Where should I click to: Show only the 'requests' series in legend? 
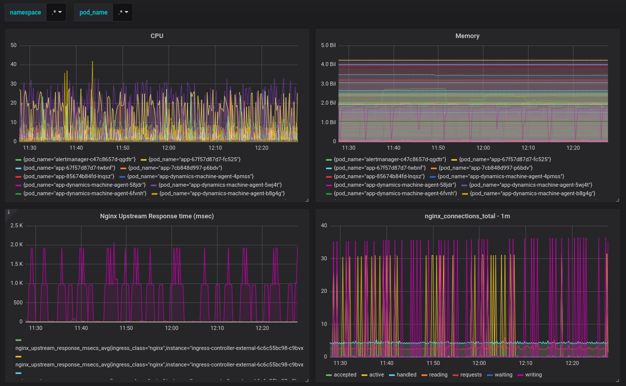tap(470, 374)
